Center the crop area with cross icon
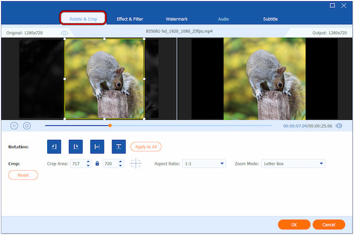This screenshot has height=235, width=354. point(136,164)
